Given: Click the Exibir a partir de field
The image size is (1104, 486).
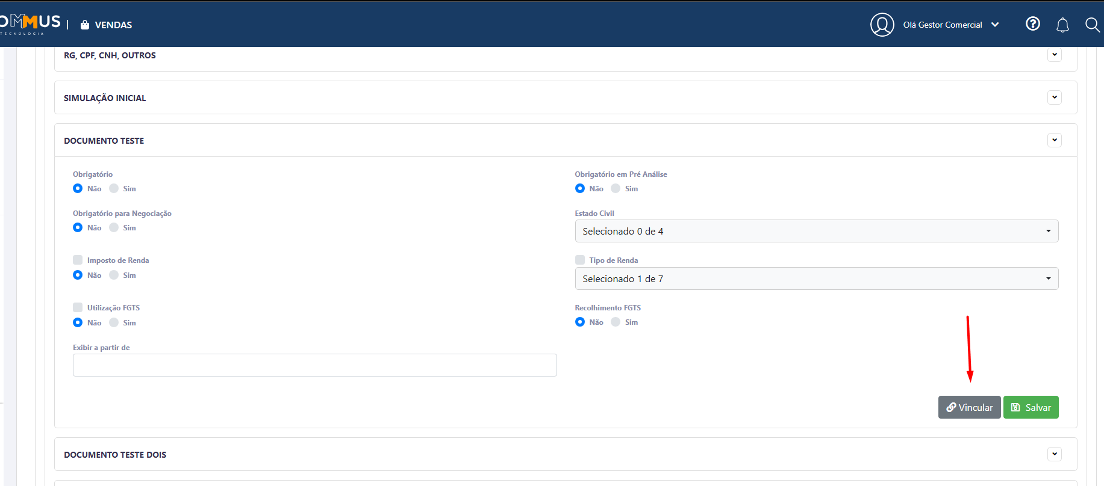Looking at the screenshot, I should pyautogui.click(x=315, y=365).
